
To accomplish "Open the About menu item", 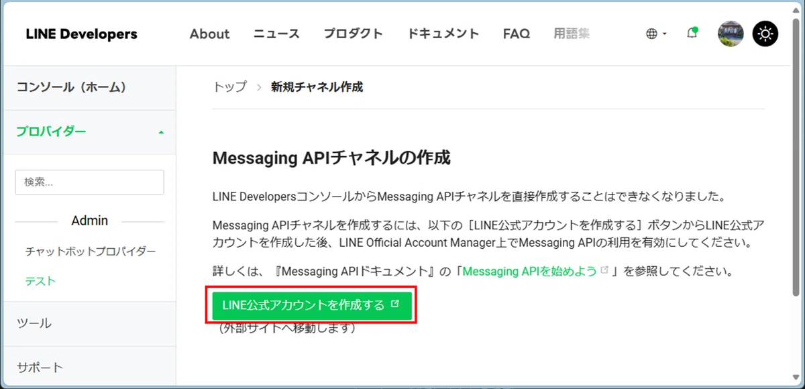I will (x=209, y=34).
